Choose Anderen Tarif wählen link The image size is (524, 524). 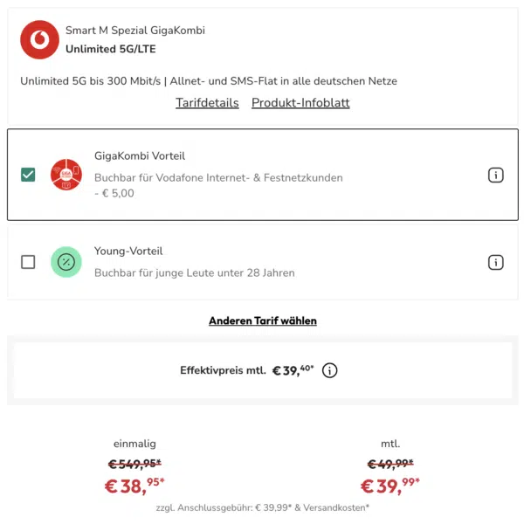point(263,321)
